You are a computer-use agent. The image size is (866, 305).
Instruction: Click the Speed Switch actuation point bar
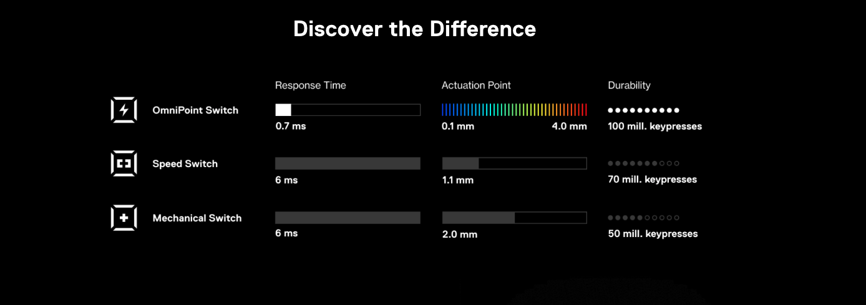[515, 163]
